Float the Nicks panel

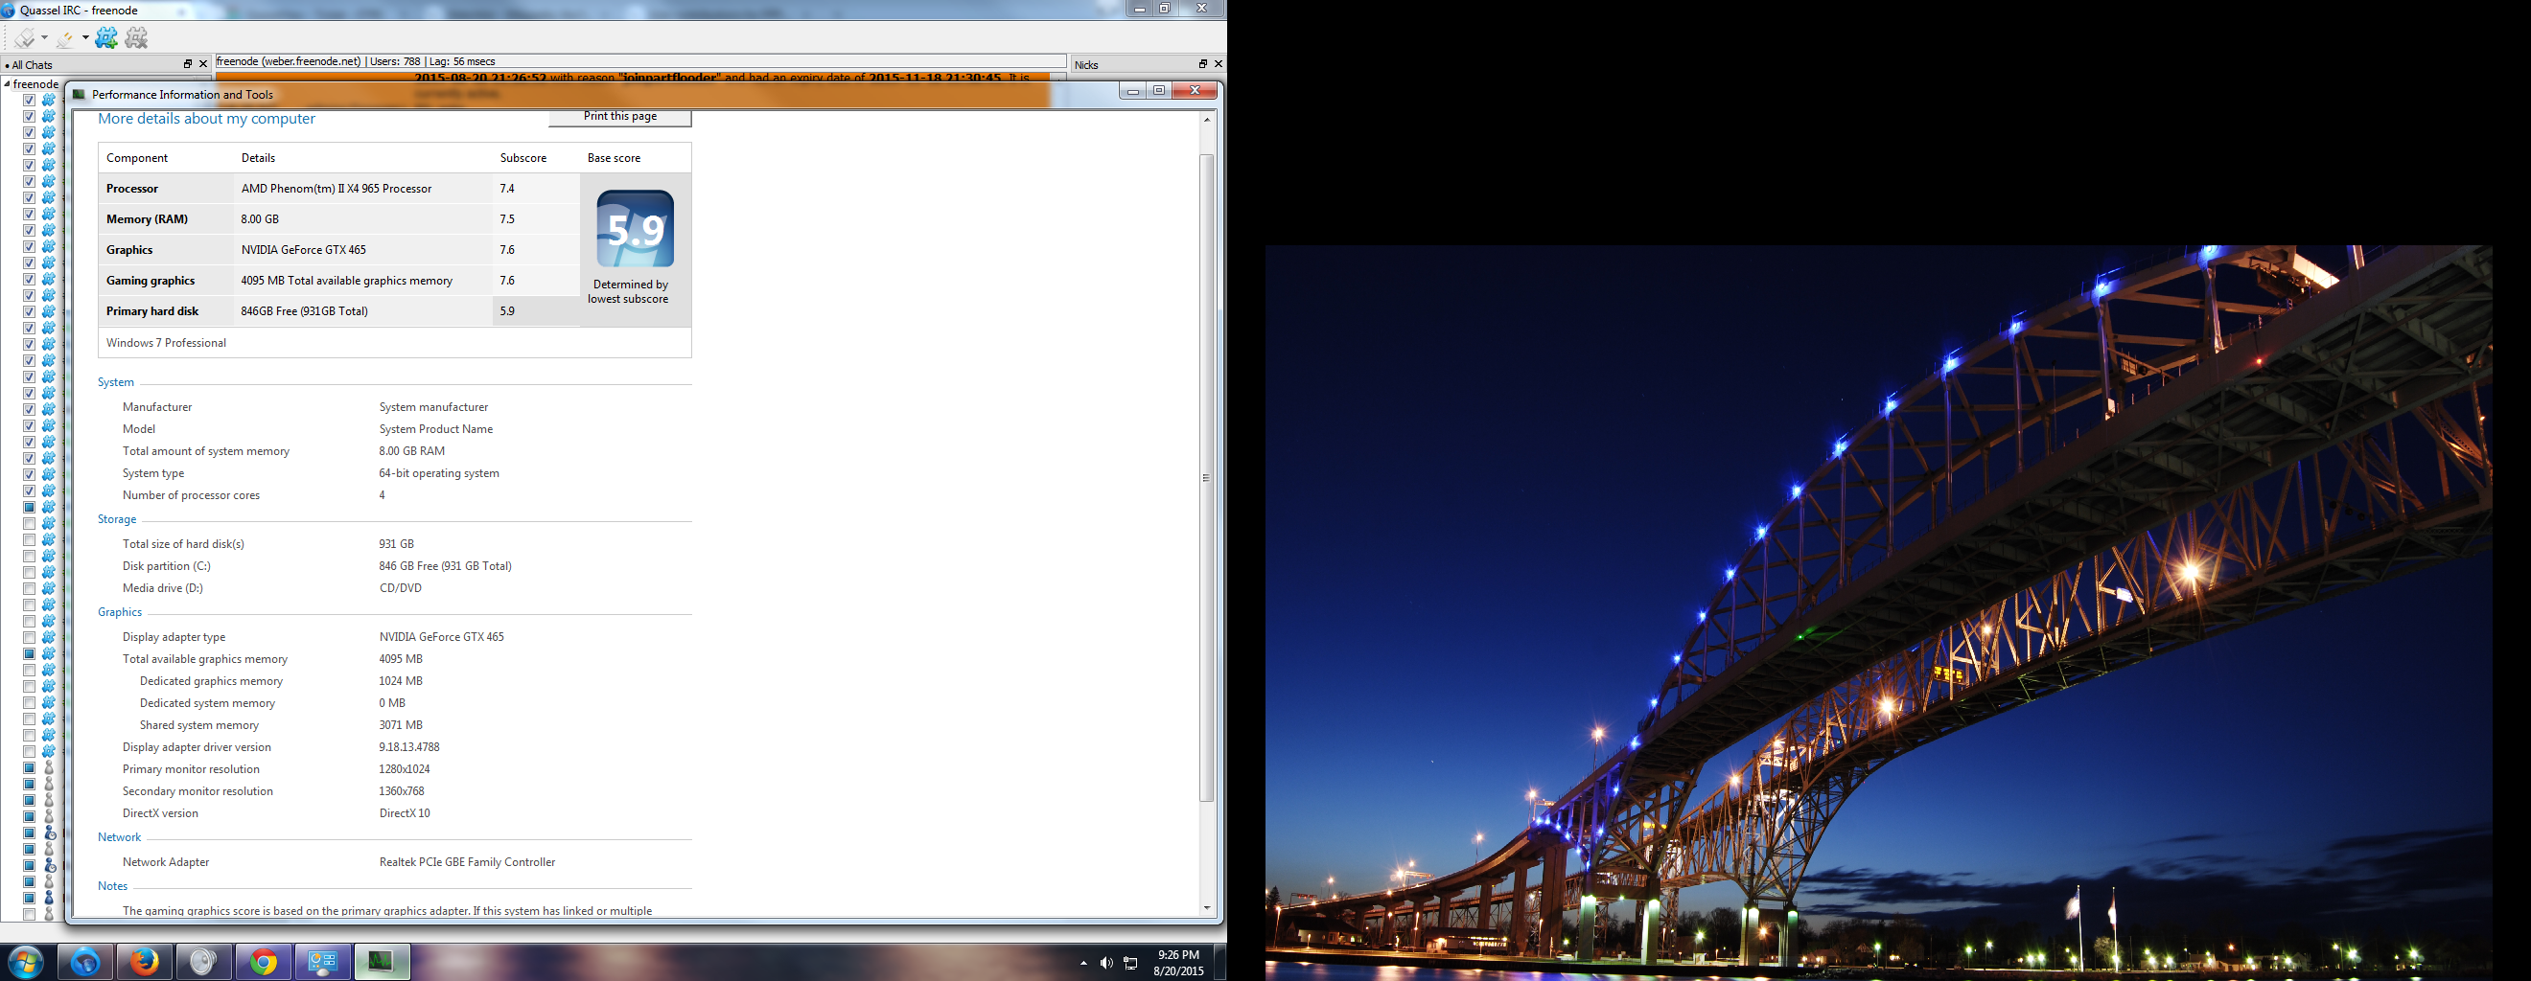coord(1202,64)
